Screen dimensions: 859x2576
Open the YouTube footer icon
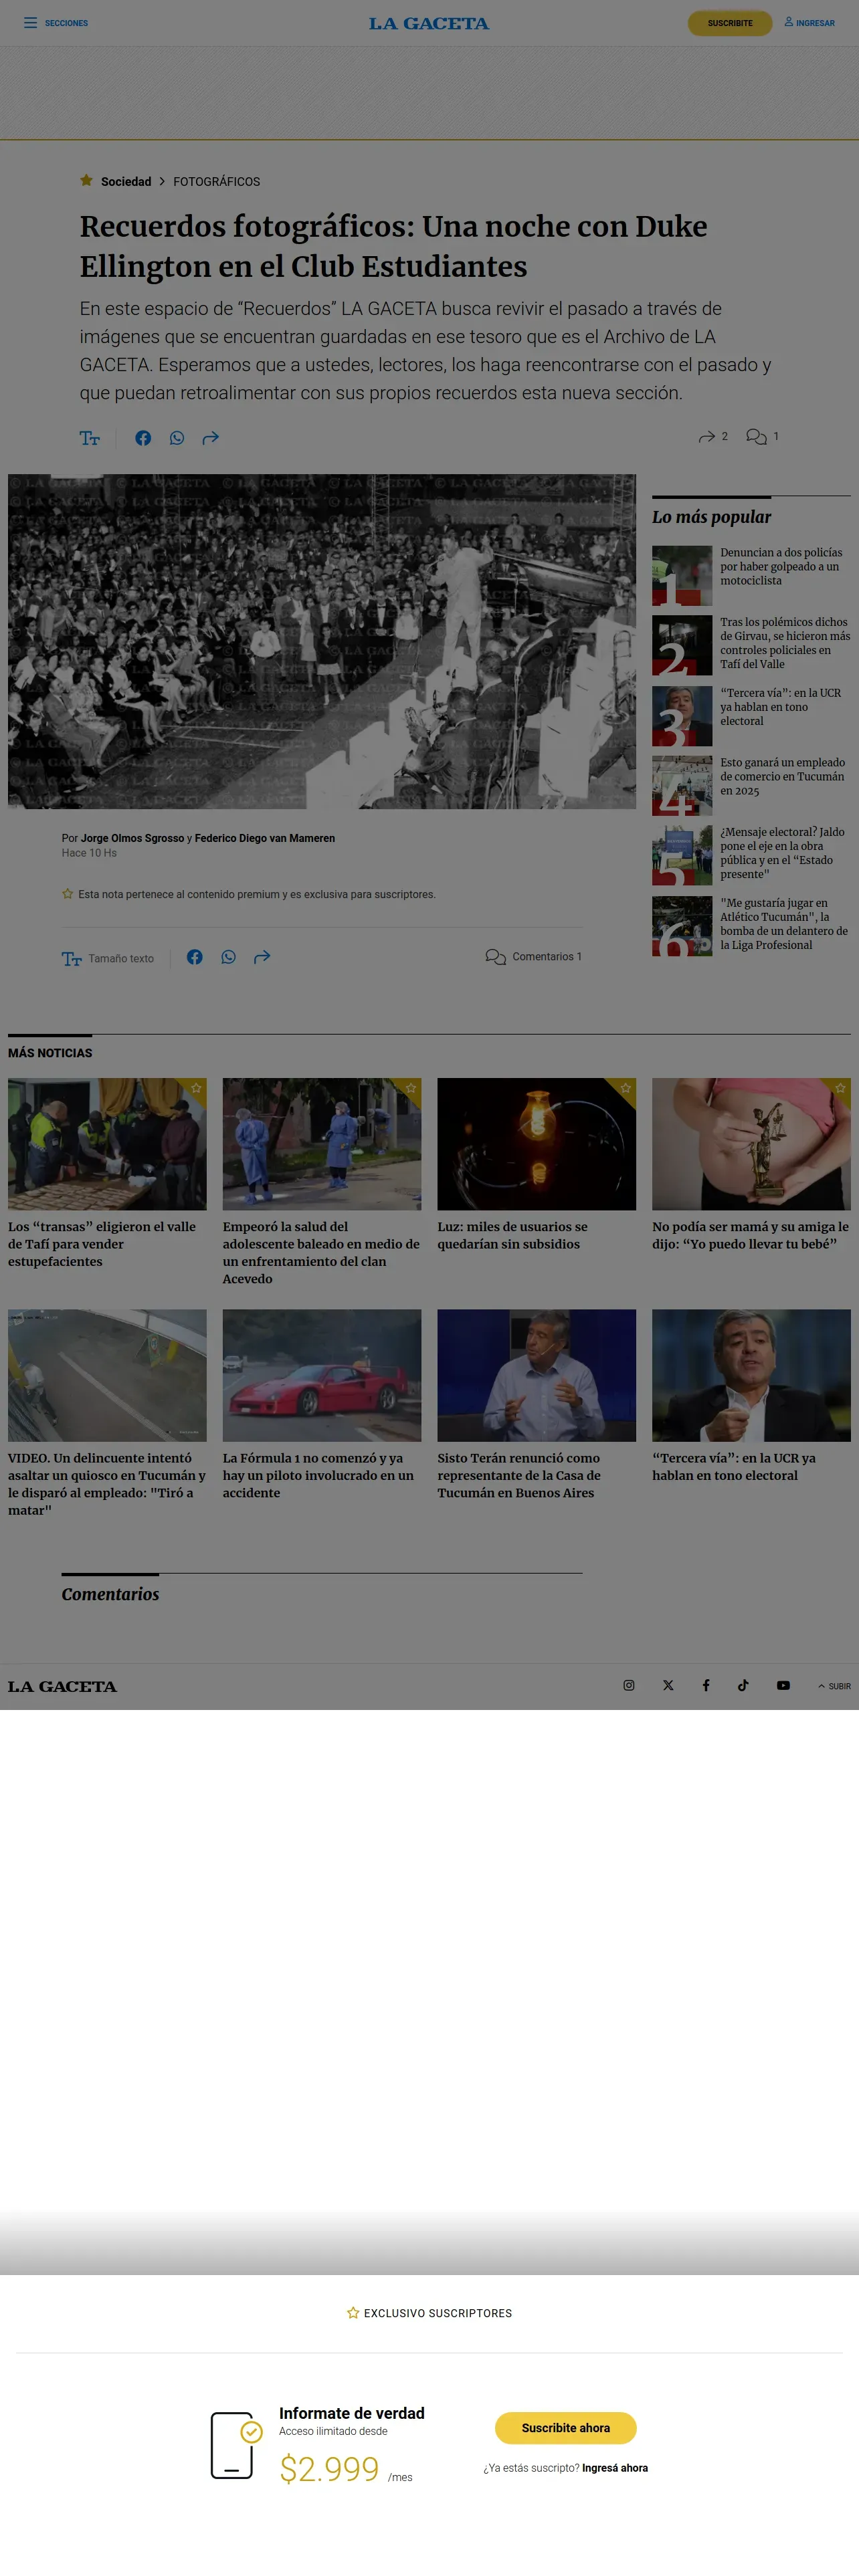click(x=783, y=1685)
